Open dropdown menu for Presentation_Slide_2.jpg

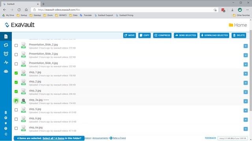click(246, 46)
